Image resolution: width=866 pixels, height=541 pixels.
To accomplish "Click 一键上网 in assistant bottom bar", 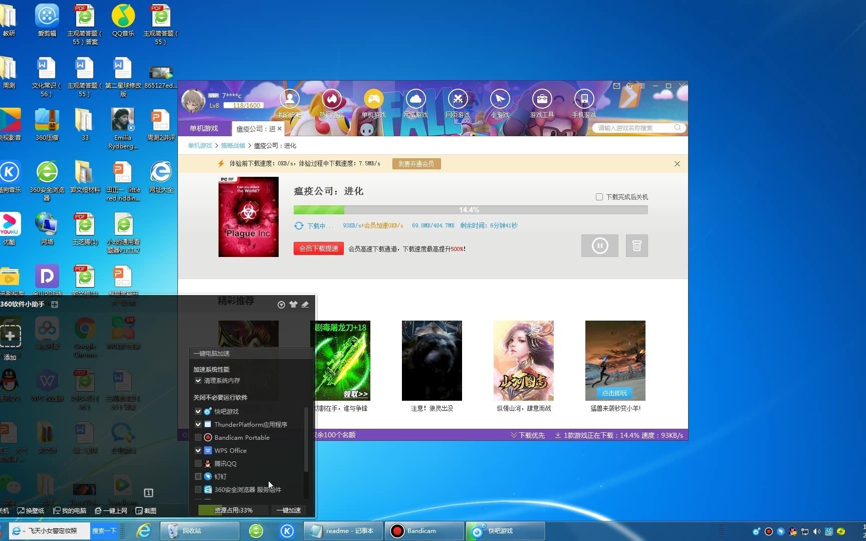I will (x=111, y=510).
